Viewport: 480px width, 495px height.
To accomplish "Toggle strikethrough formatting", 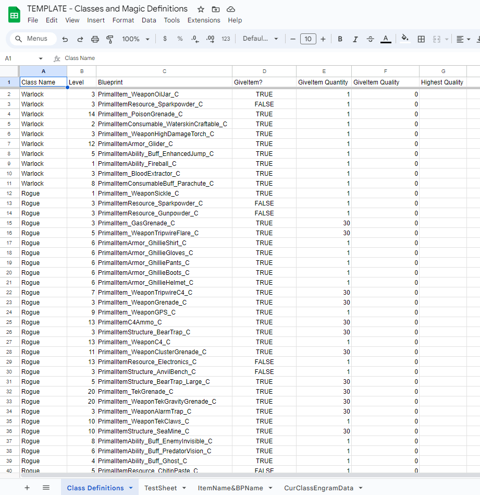I will click(371, 39).
